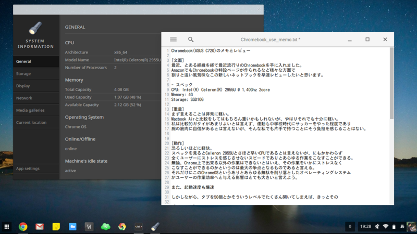
Task: Click editor line 1 Chromebook(ASUS C720) text
Action: (x=211, y=50)
